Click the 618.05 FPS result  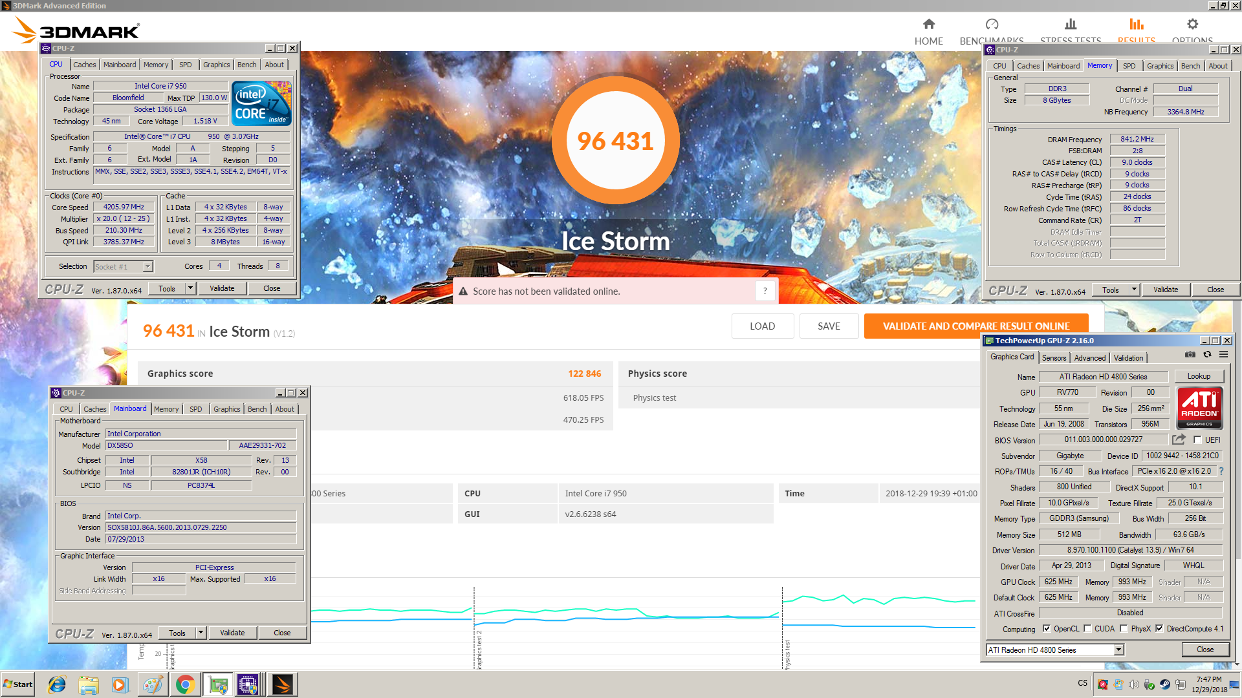coord(583,398)
